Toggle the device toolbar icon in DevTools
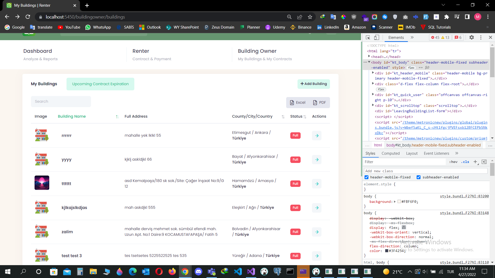 pyautogui.click(x=377, y=38)
